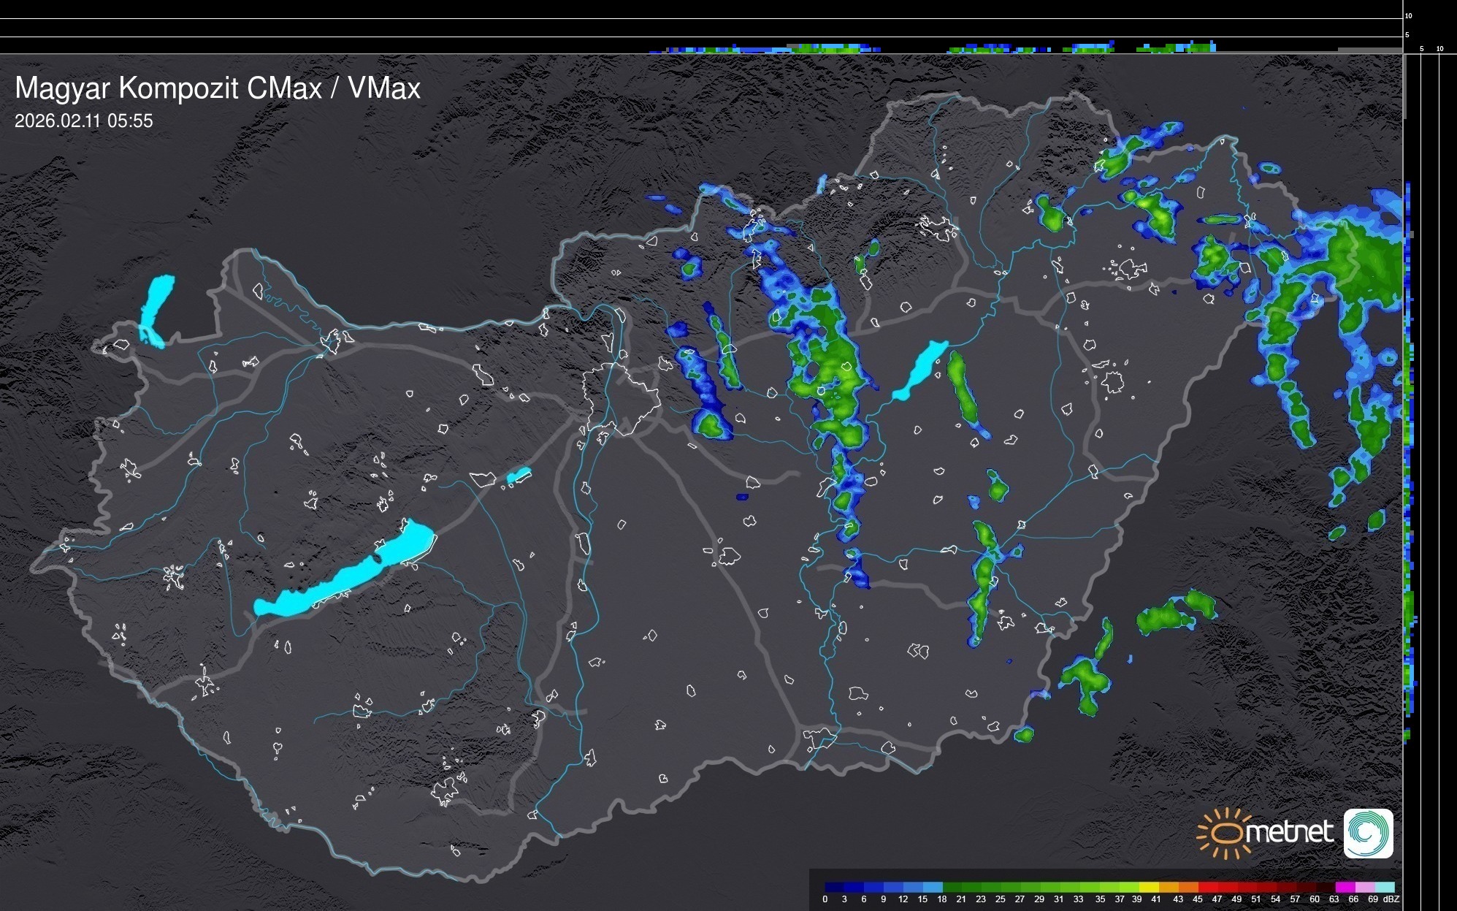Click the gray bar at top-right of profile
This screenshot has width=1457, height=911.
coord(1369,50)
